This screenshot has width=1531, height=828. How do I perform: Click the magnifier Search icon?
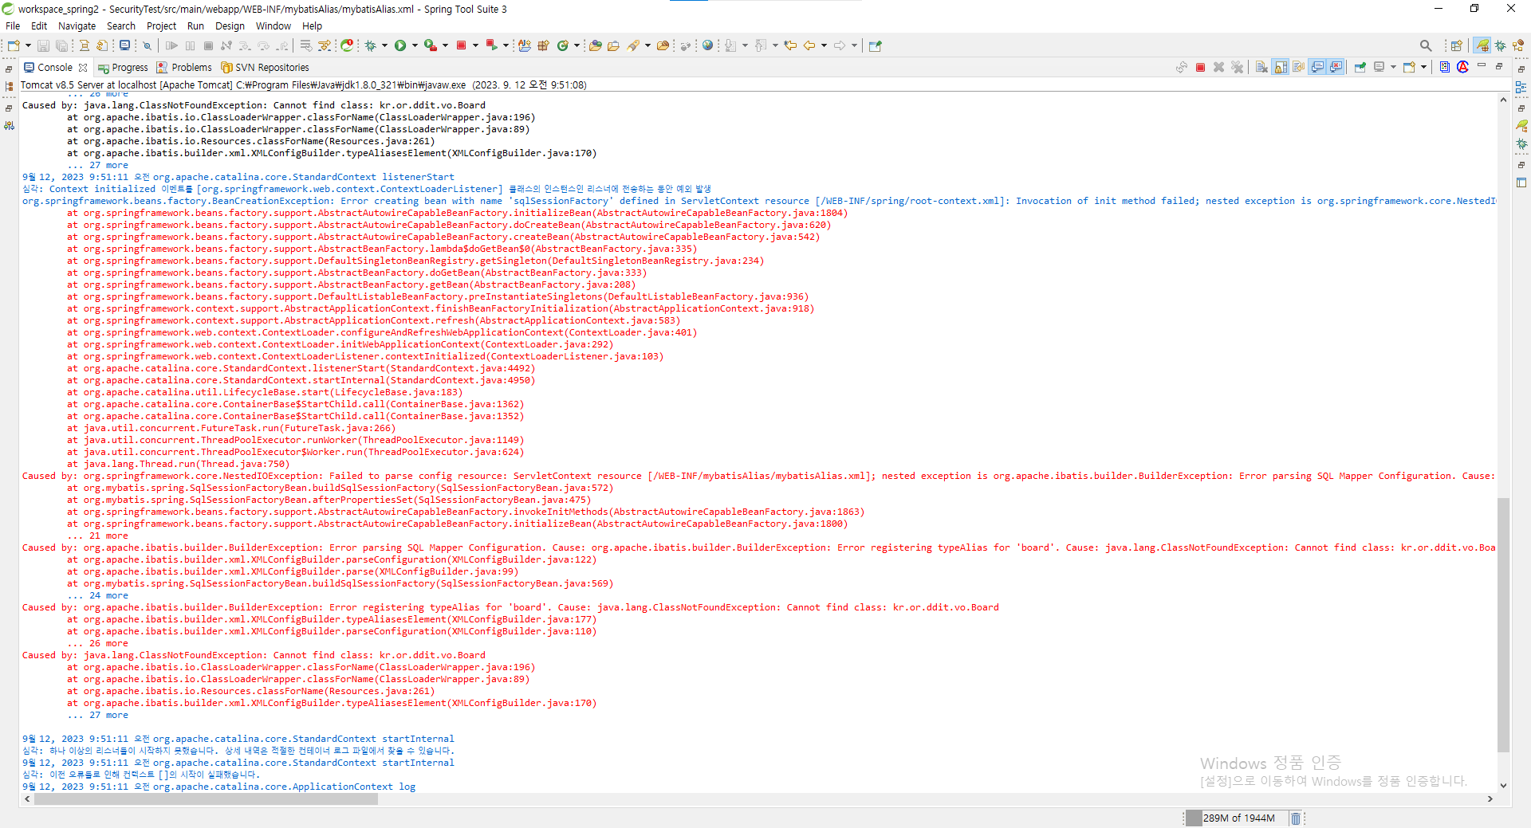(x=1426, y=45)
